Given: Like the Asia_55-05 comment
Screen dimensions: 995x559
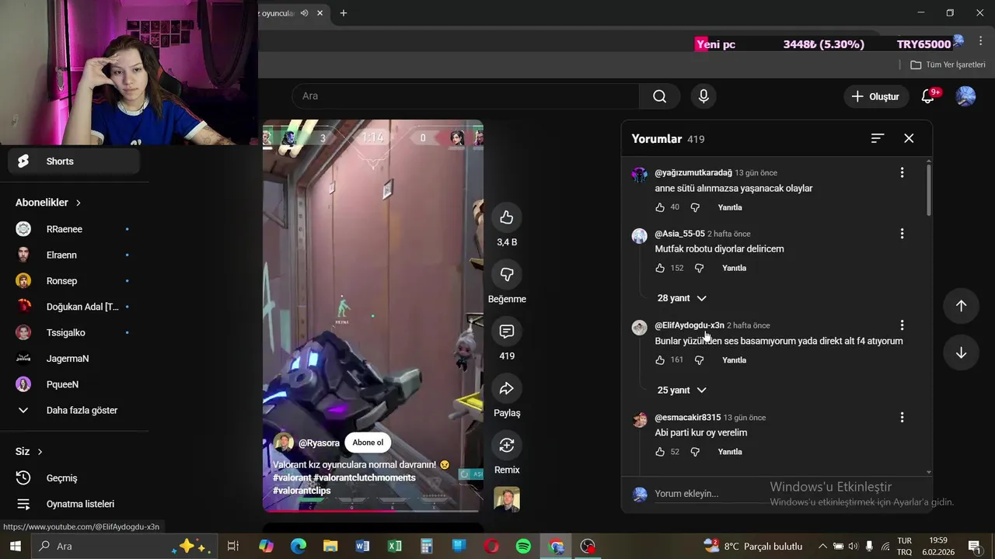Looking at the screenshot, I should [660, 268].
